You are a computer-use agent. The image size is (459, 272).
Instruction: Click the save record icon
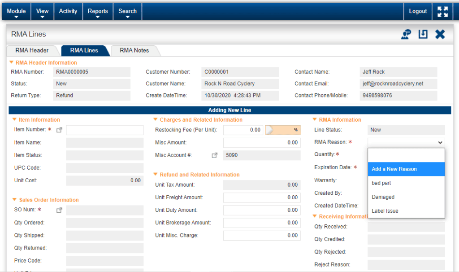(x=422, y=34)
